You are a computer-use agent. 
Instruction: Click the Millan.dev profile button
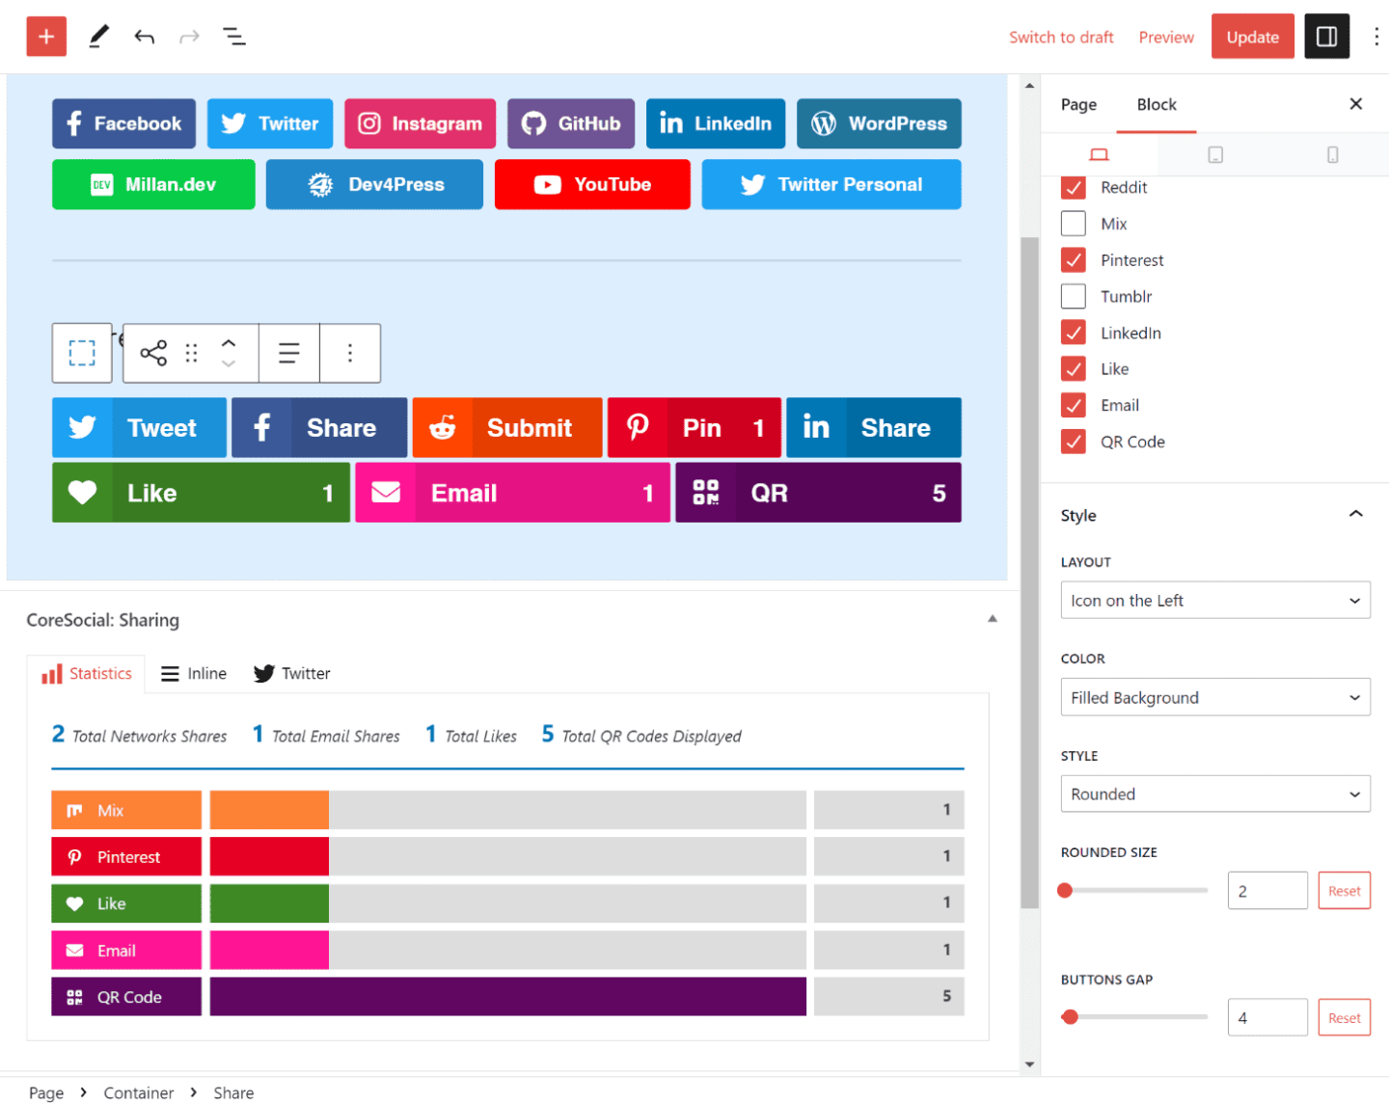click(153, 184)
